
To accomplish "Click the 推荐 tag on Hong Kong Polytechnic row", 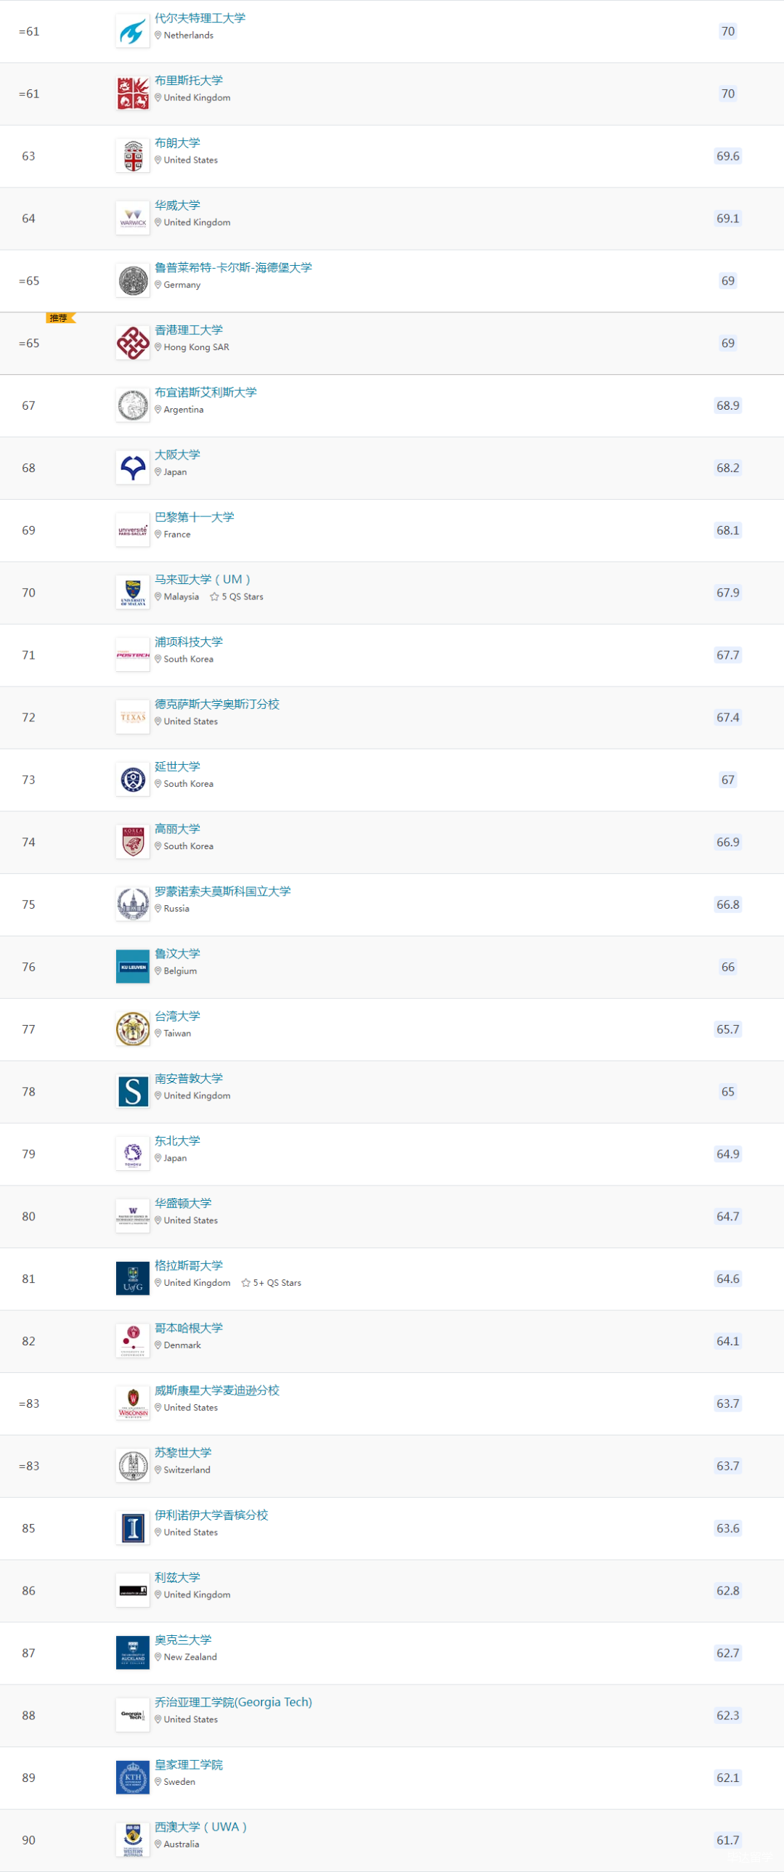I will (60, 318).
